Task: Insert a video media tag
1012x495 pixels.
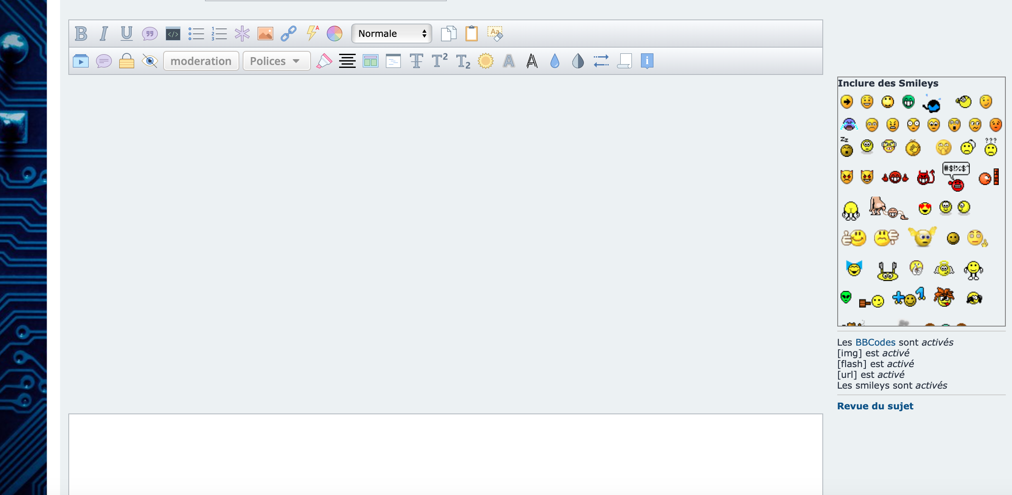Action: [81, 61]
